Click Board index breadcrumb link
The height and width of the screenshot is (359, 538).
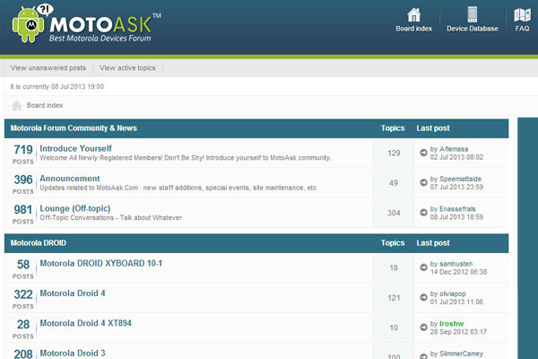pyautogui.click(x=45, y=105)
